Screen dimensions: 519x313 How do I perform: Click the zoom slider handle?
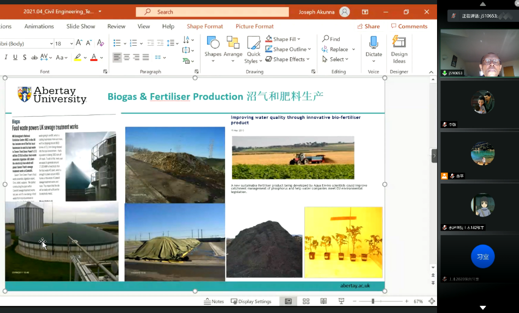(x=373, y=302)
